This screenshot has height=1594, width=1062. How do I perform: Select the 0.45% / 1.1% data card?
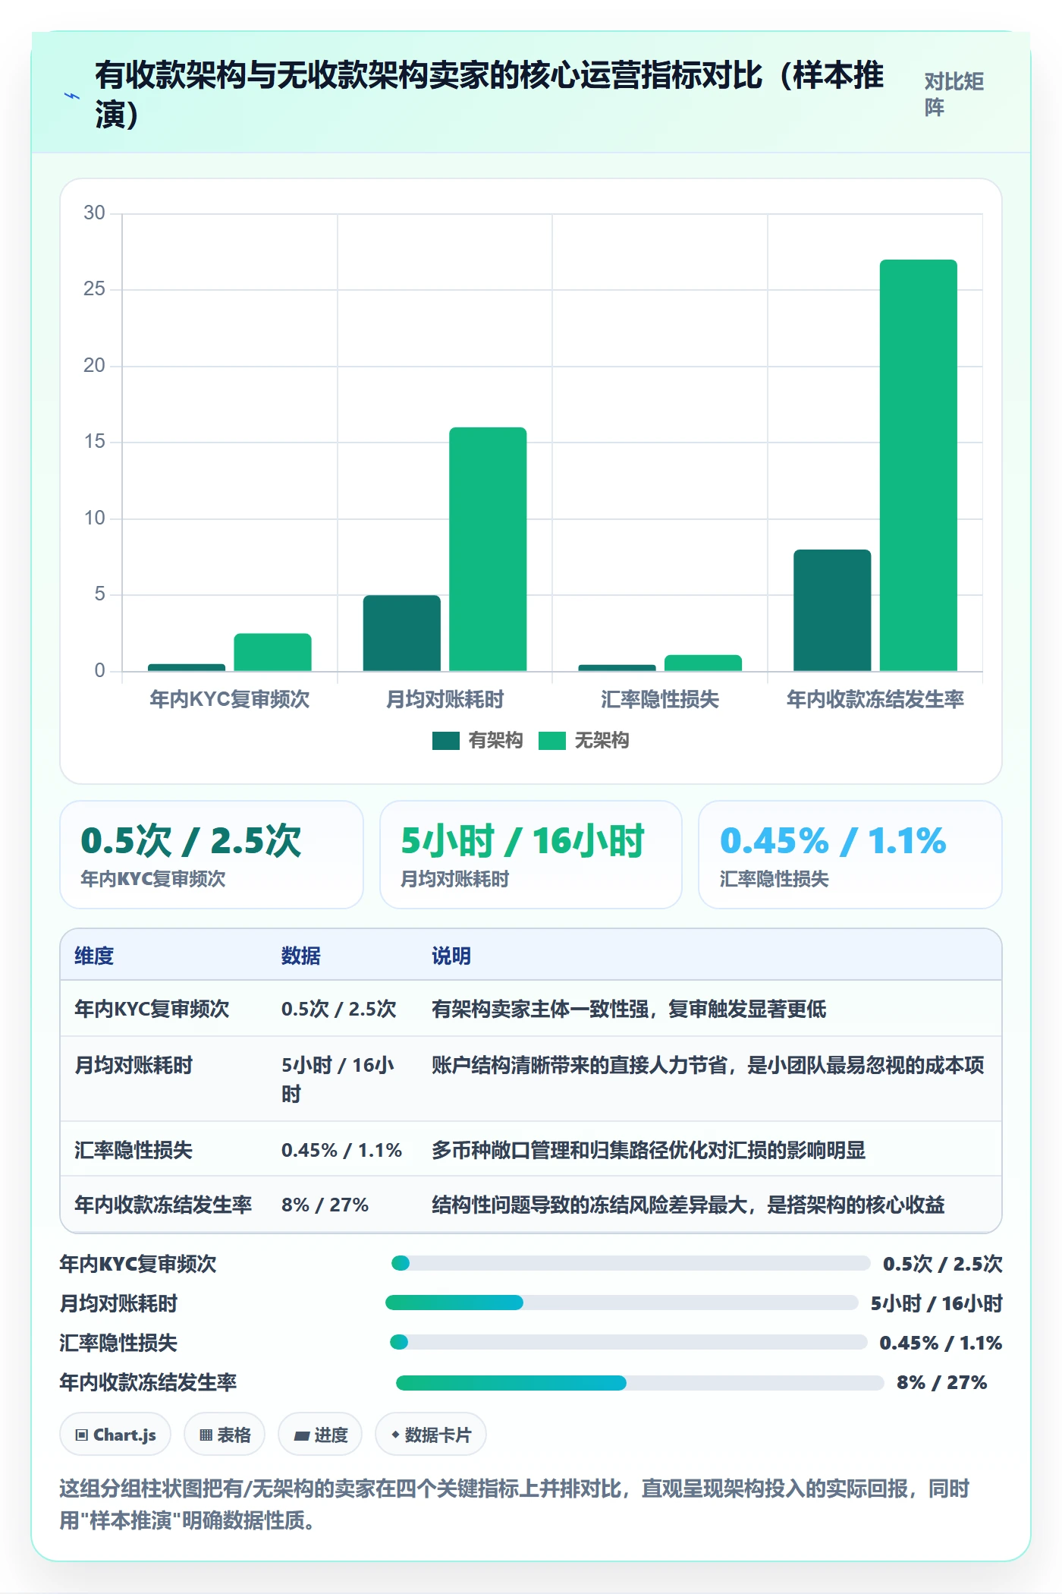click(850, 855)
